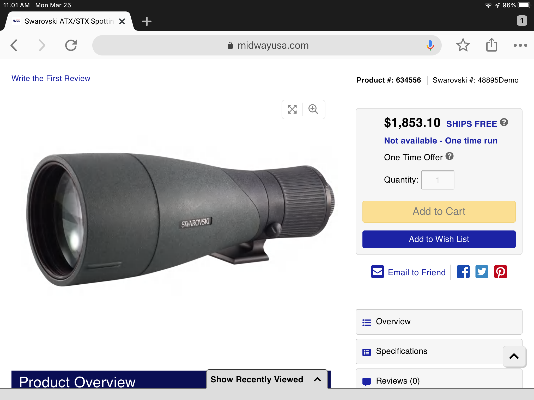Reload the page with the refresh icon
This screenshot has height=400, width=534.
[71, 45]
